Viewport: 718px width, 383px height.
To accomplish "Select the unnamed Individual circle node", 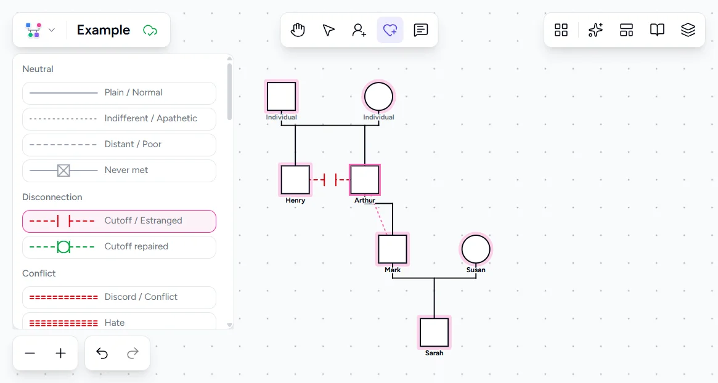I will point(378,97).
